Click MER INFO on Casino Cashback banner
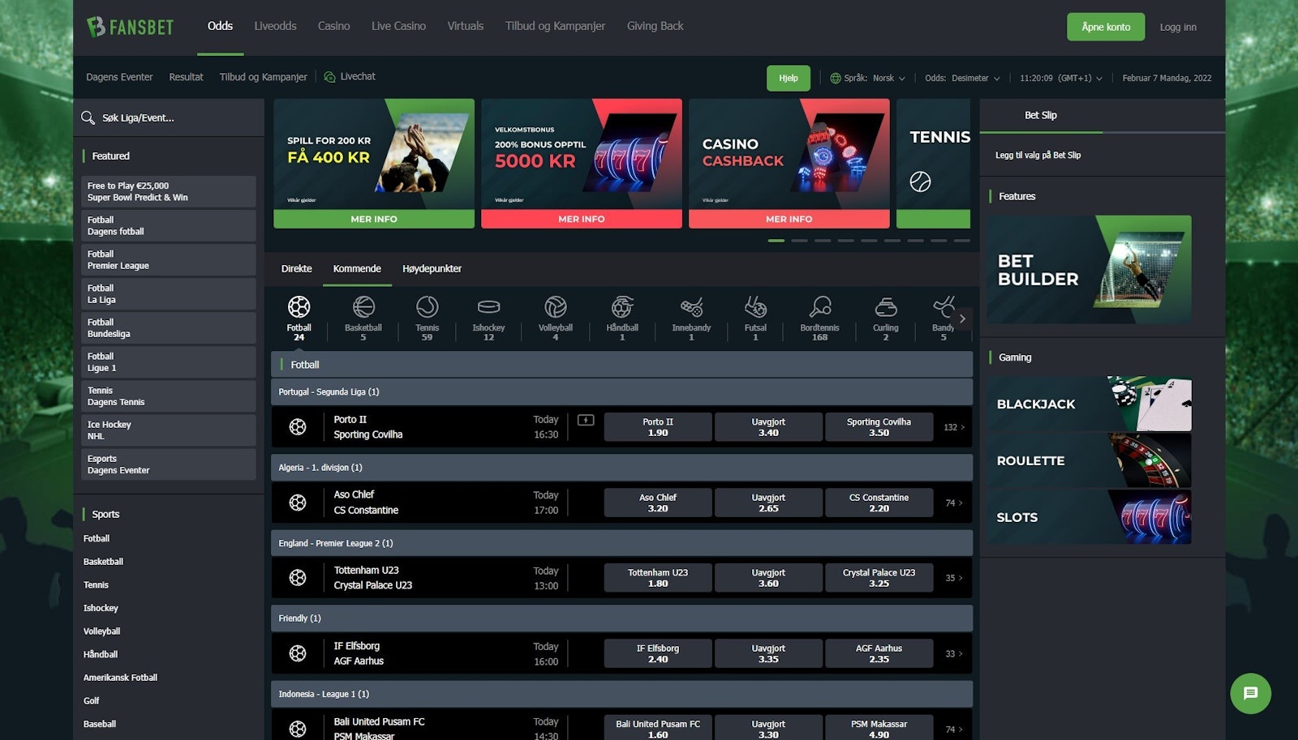The height and width of the screenshot is (740, 1298). coord(789,219)
